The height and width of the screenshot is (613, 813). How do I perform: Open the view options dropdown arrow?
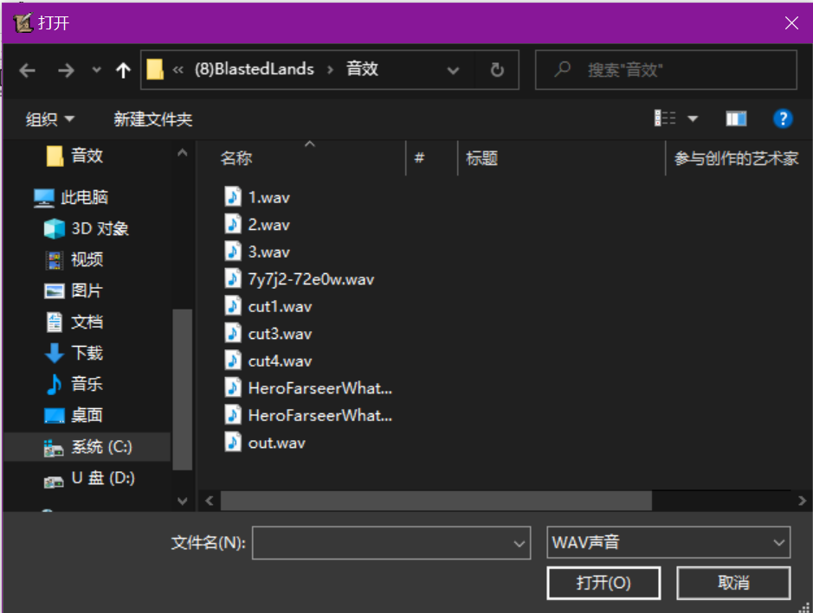[693, 118]
